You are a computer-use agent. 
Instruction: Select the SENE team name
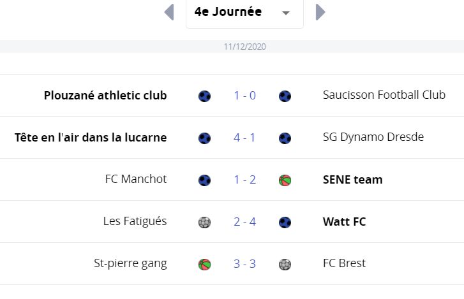coord(353,180)
